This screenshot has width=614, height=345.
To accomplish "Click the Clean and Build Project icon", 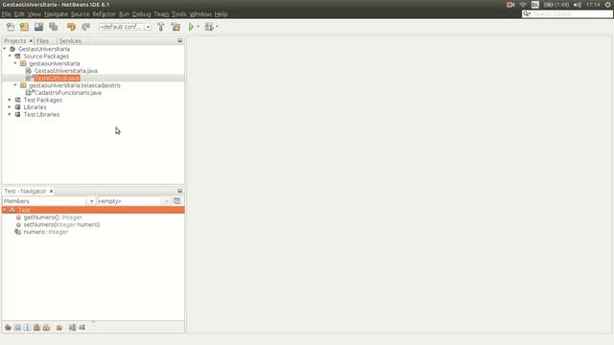I will click(x=176, y=27).
